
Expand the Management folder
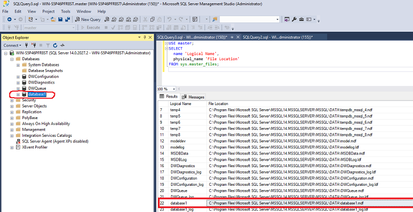pyautogui.click(x=12, y=130)
